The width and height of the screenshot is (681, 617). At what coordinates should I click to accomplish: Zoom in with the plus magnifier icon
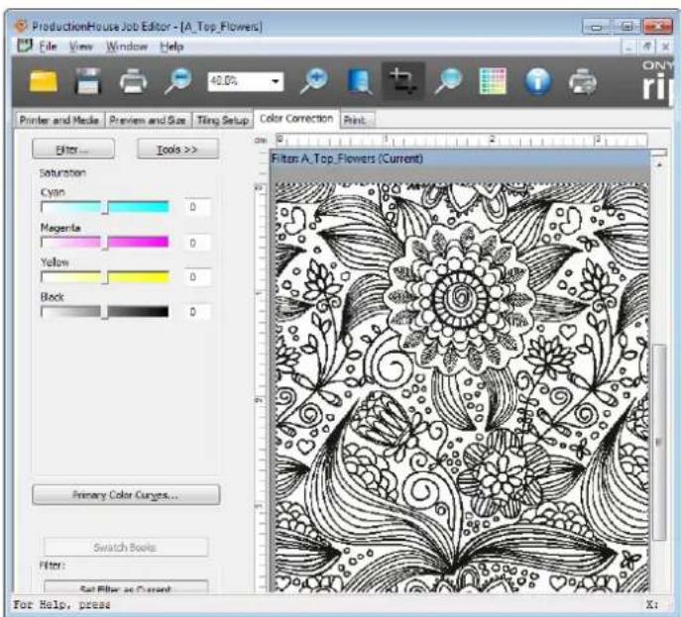point(313,81)
